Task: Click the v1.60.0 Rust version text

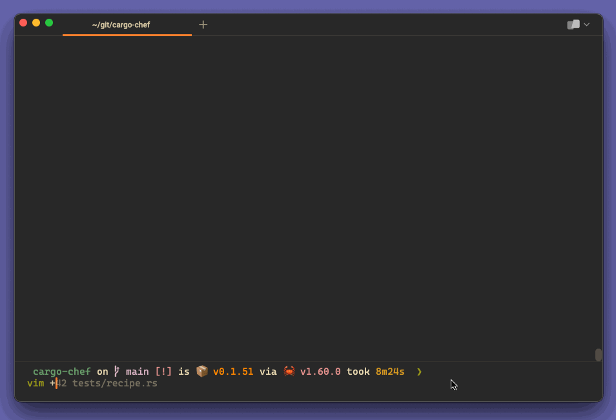Action: coord(321,372)
